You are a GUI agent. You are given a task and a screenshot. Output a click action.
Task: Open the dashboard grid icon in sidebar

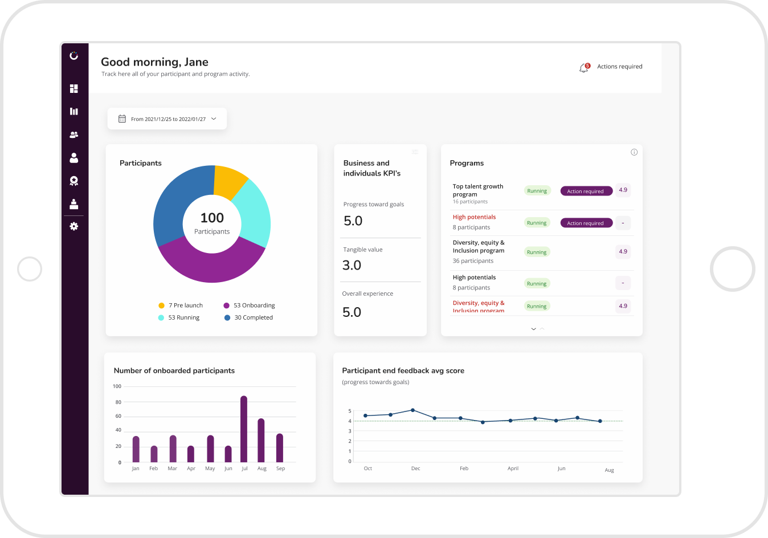pos(73,88)
